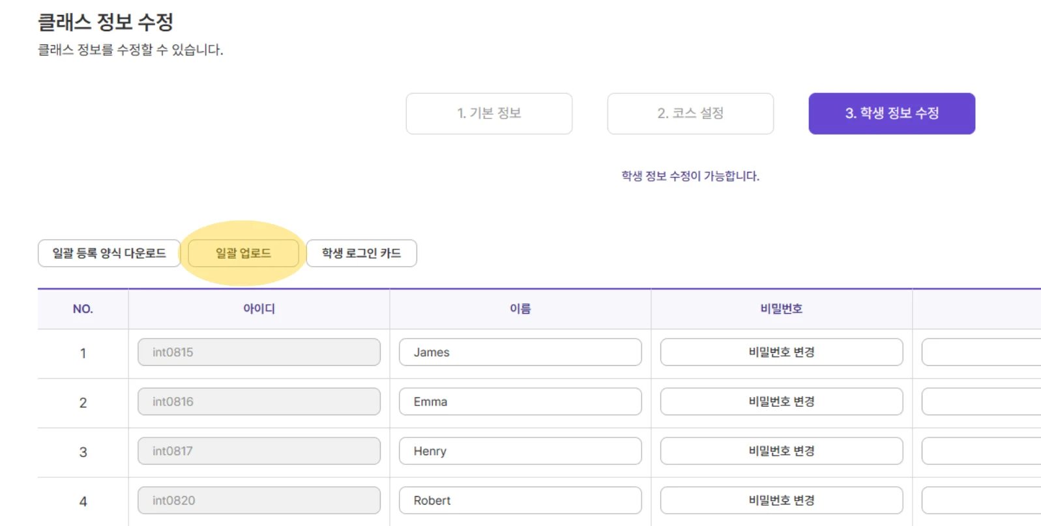
Task: Open 비밀번호 변경 for Robert
Action: point(781,501)
